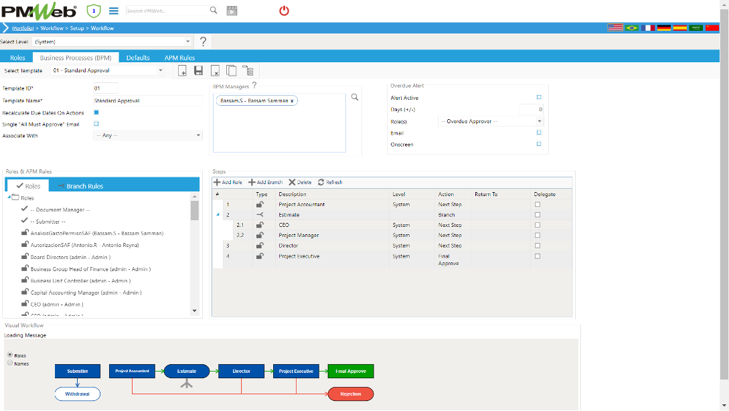Screen dimensions: 729x411
Task: Click the Template Name input field
Action: 148,100
